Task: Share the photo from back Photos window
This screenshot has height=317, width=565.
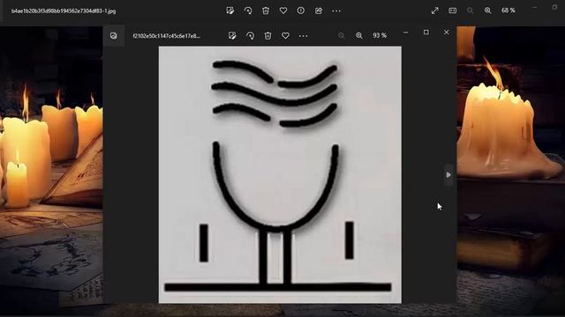Action: [319, 11]
